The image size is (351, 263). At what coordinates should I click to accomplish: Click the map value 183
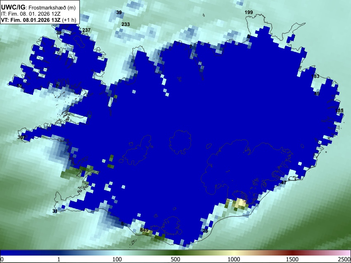(x=315, y=76)
